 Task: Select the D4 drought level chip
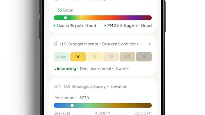pos(144,57)
